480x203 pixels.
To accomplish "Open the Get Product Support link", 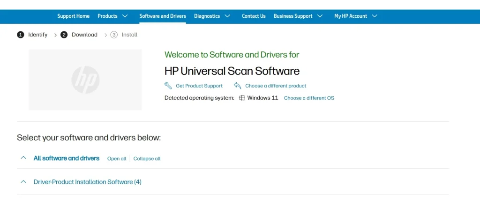I will [199, 86].
